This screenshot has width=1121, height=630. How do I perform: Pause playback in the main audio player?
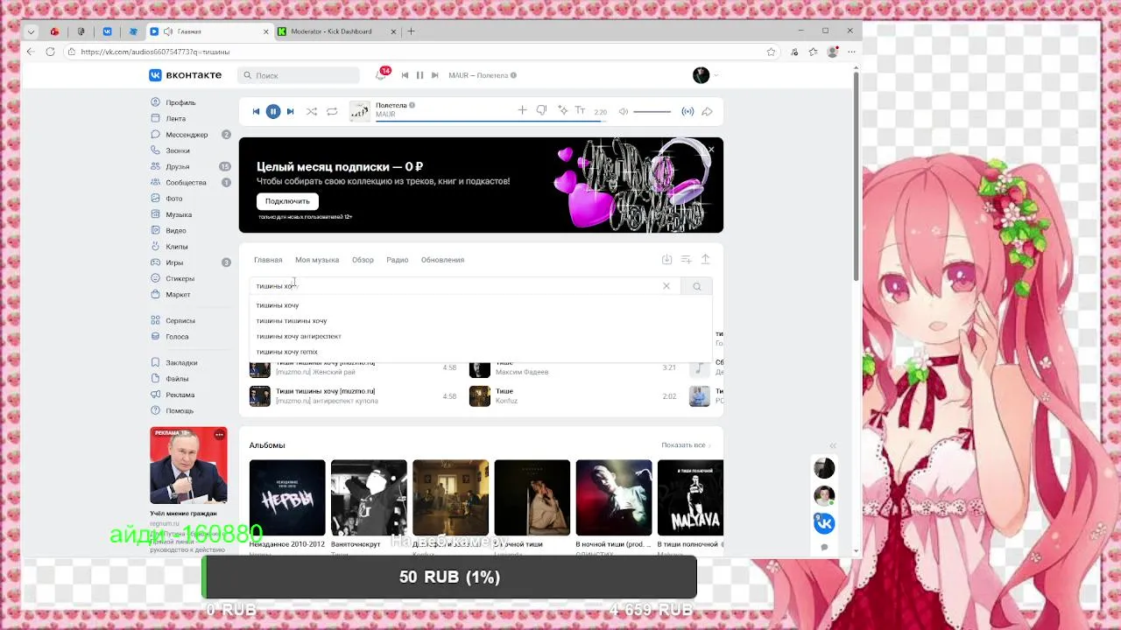(x=273, y=111)
